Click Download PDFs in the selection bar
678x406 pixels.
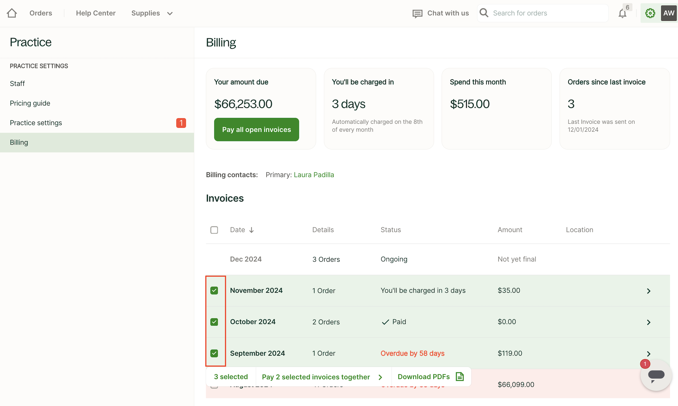point(430,377)
